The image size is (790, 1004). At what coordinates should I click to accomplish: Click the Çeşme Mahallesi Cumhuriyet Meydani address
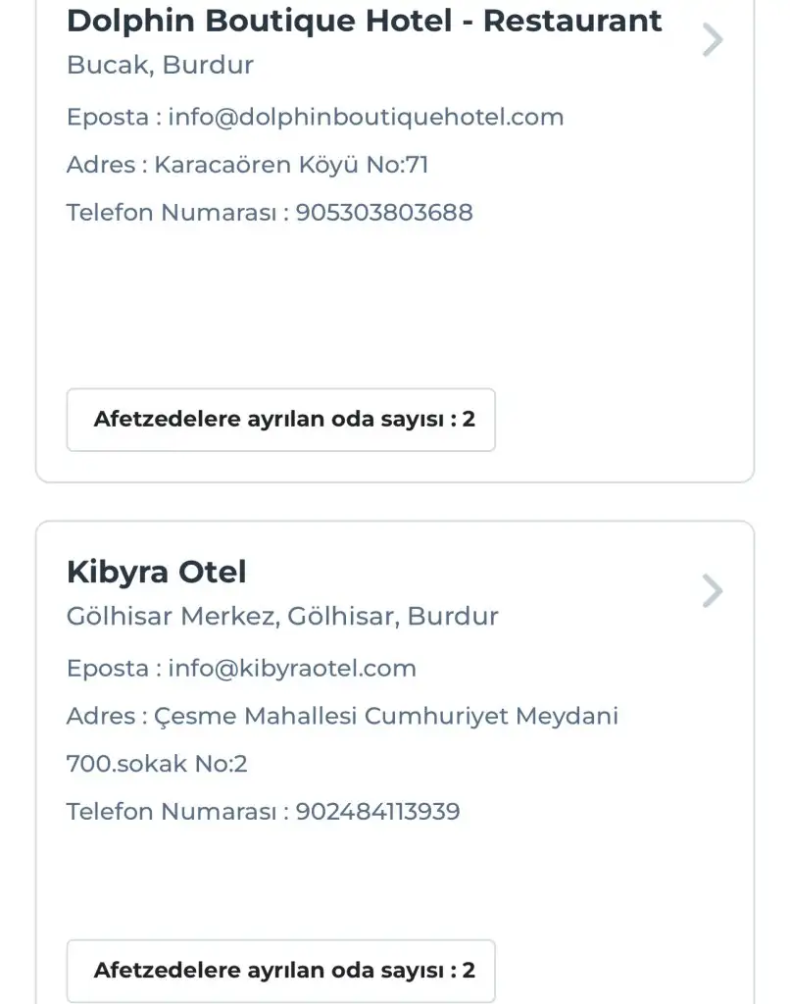[386, 717]
